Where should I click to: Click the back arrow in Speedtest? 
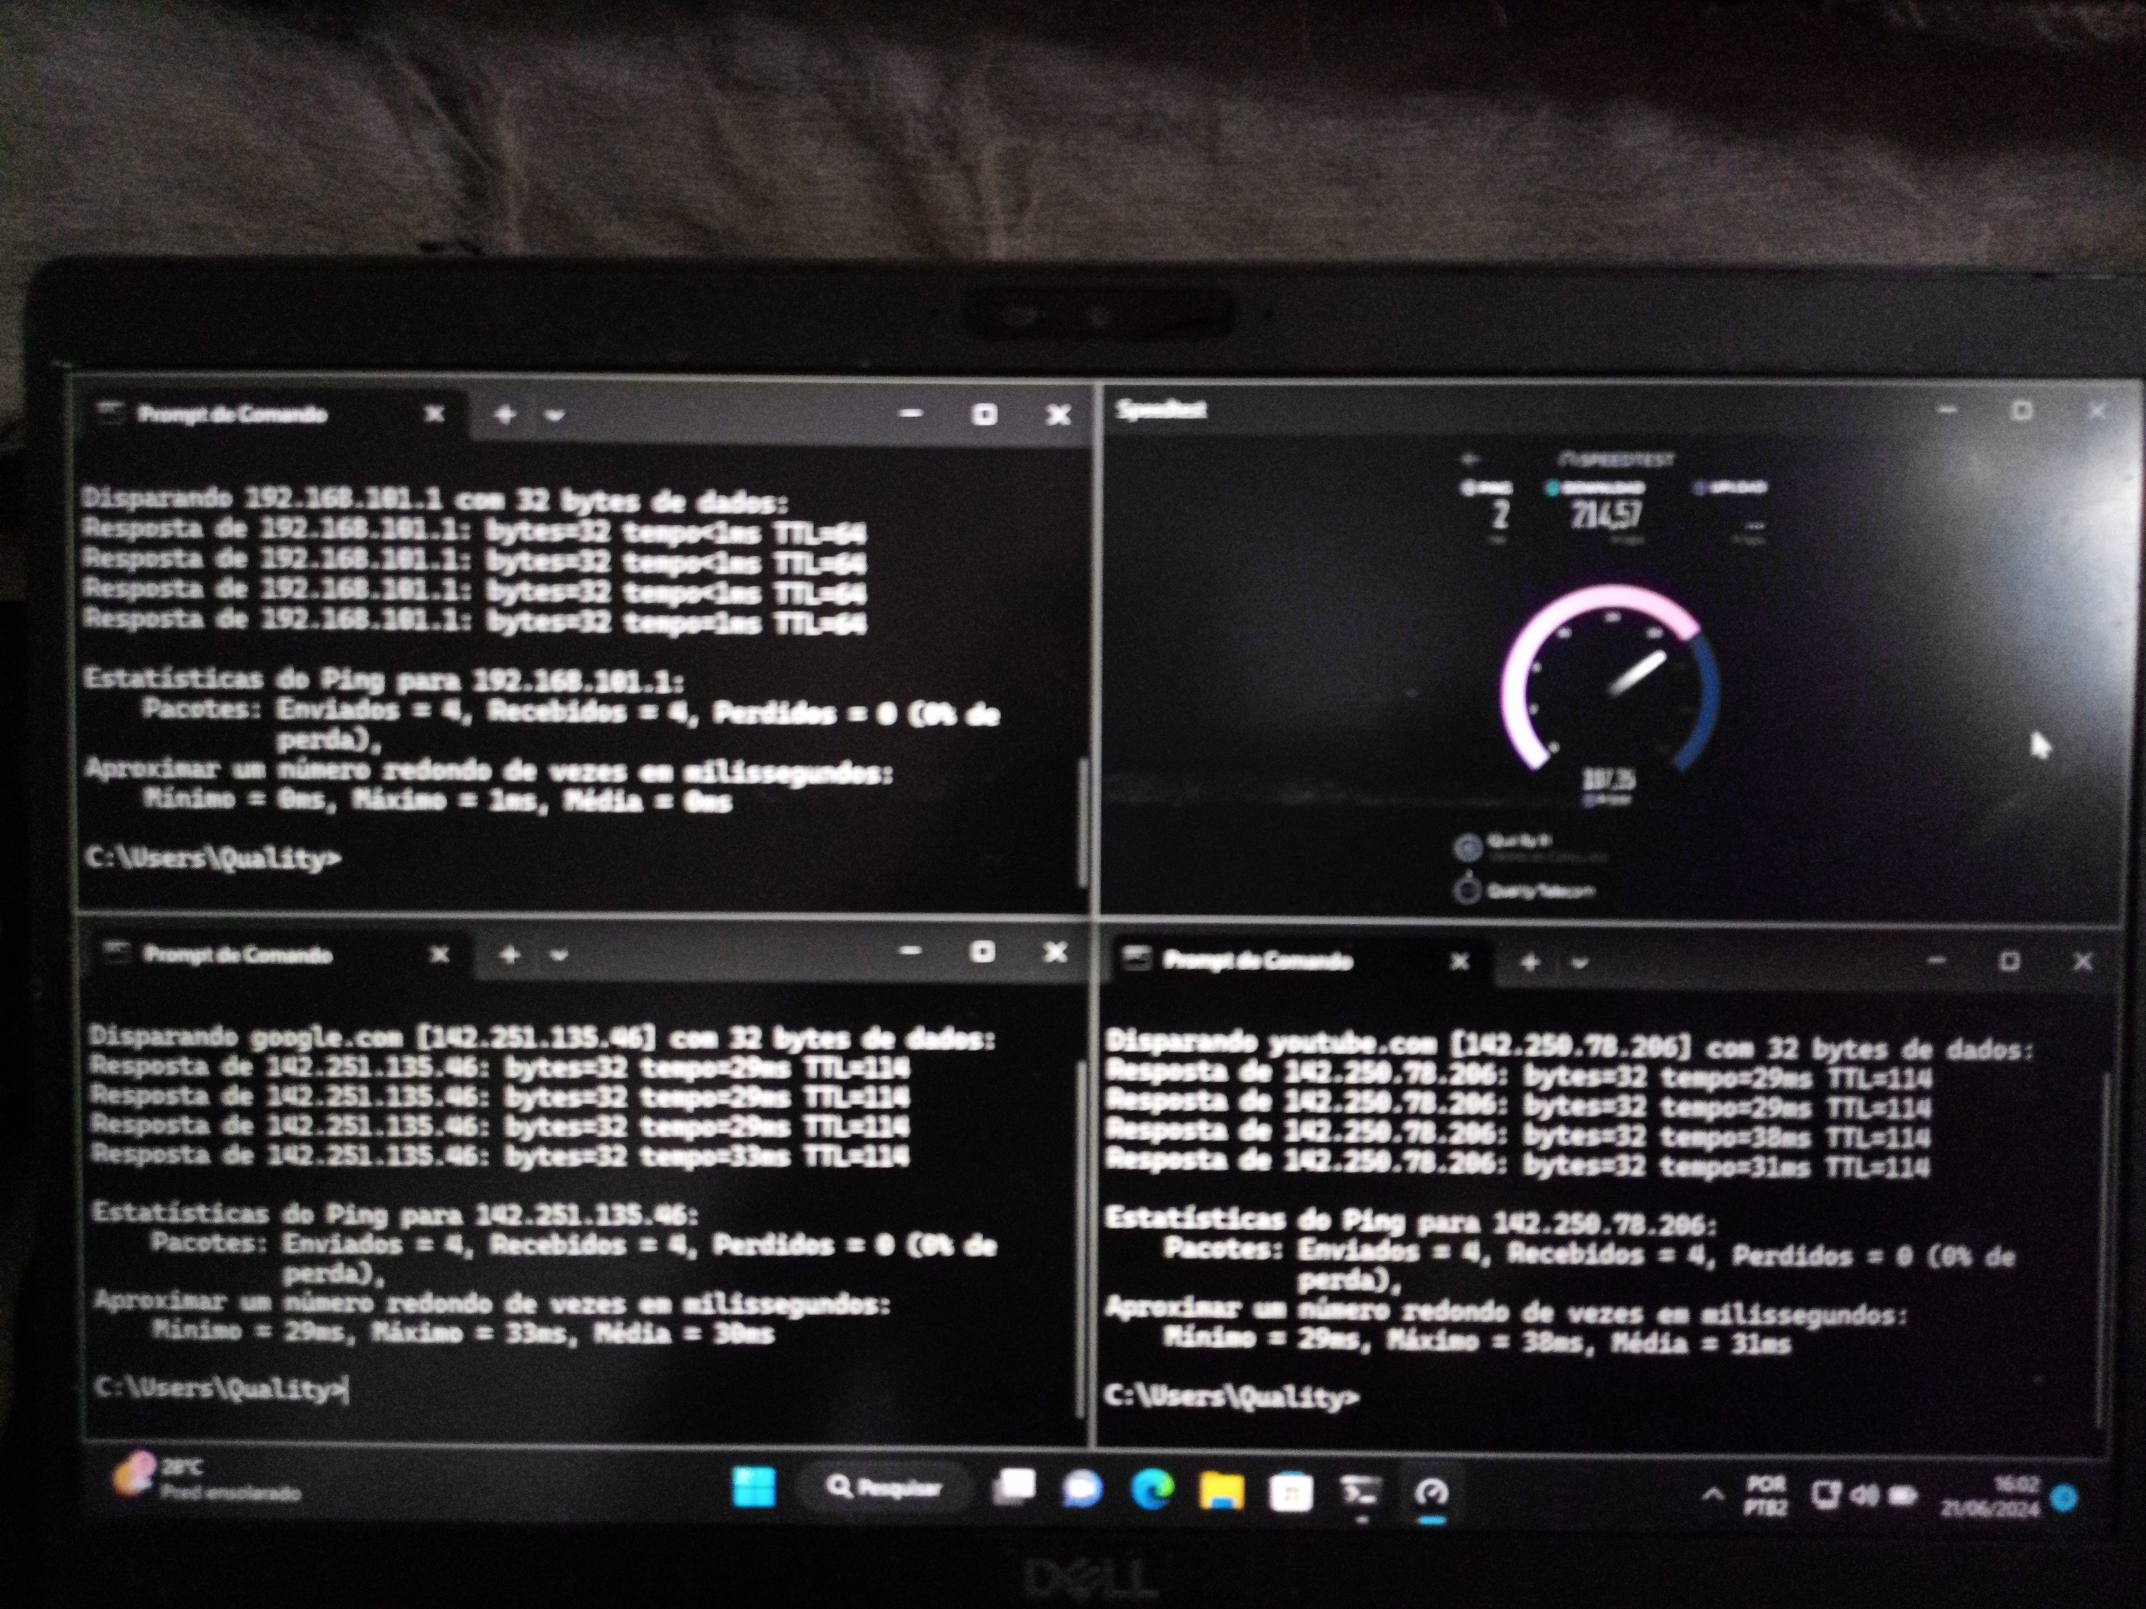click(x=1471, y=460)
